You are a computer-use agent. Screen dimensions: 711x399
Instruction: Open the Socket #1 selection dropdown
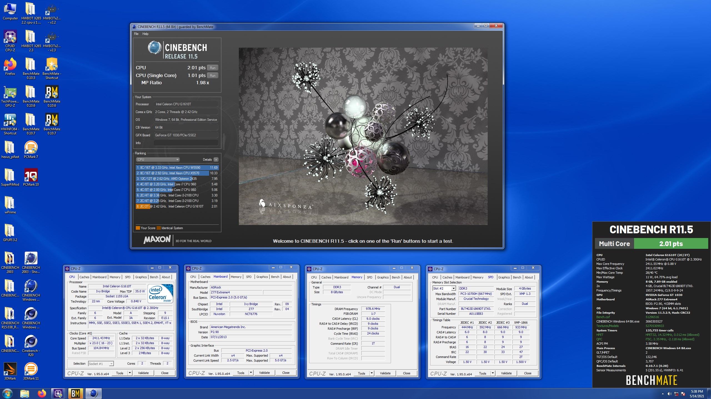101,364
